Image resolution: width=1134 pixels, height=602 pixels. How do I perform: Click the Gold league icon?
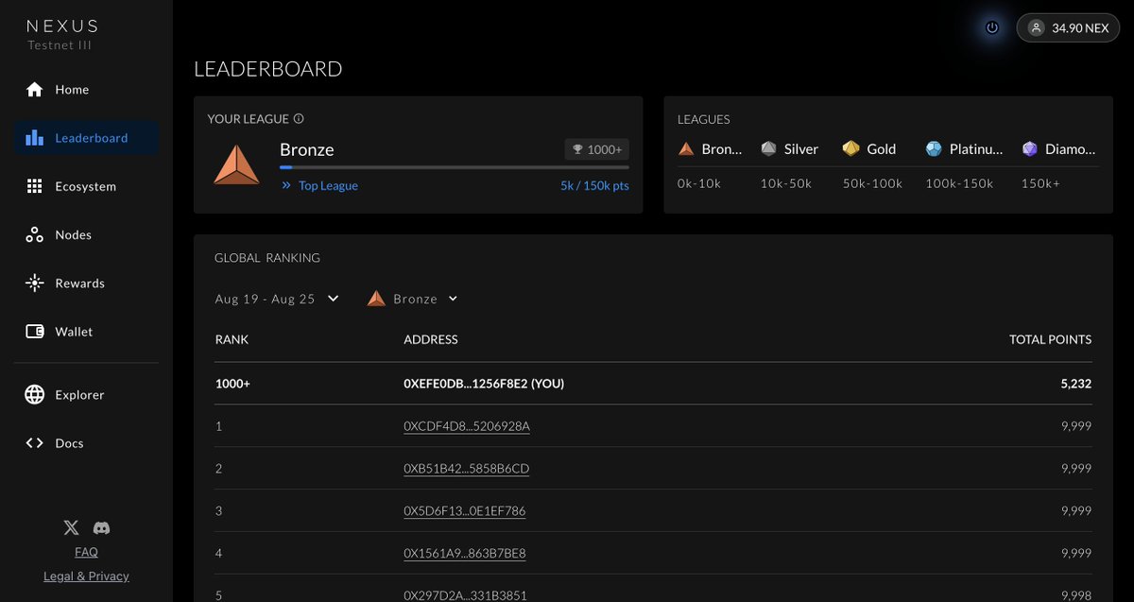pyautogui.click(x=851, y=149)
